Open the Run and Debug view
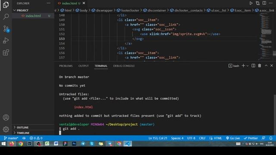Image resolution: width=276 pixels, height=155 pixels. [6, 40]
